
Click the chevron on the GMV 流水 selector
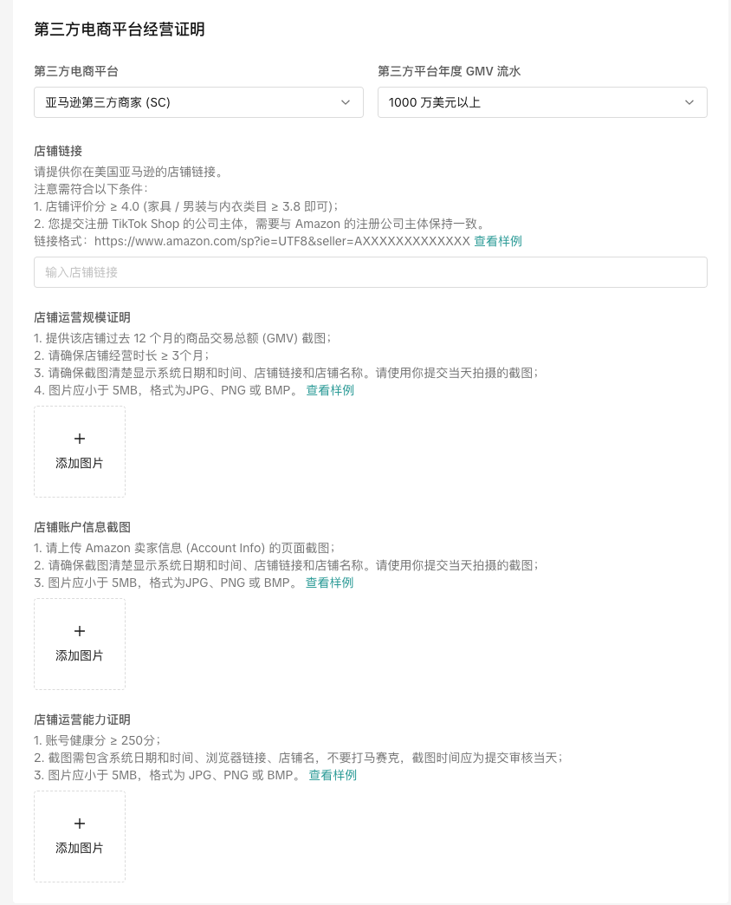click(x=689, y=102)
